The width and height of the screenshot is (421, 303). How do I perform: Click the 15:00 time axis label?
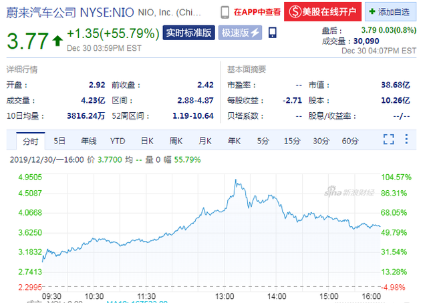point(329,296)
